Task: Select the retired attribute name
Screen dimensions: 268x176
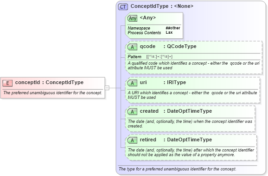Action: tap(148, 140)
